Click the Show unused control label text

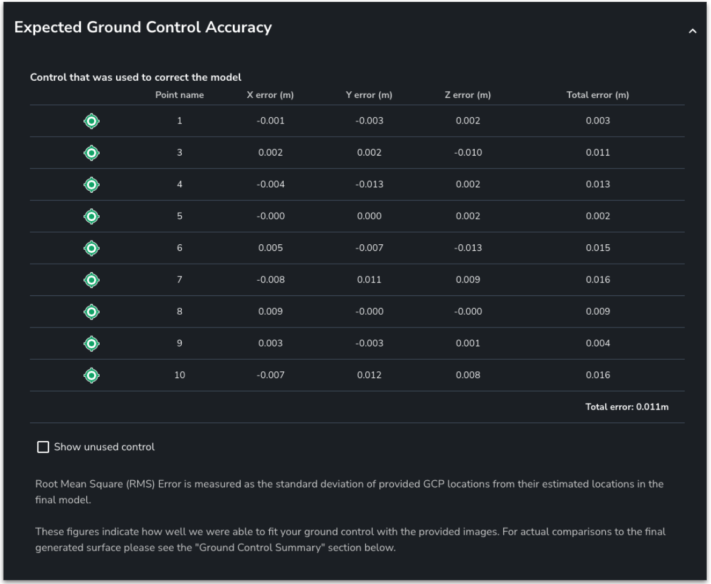[104, 447]
